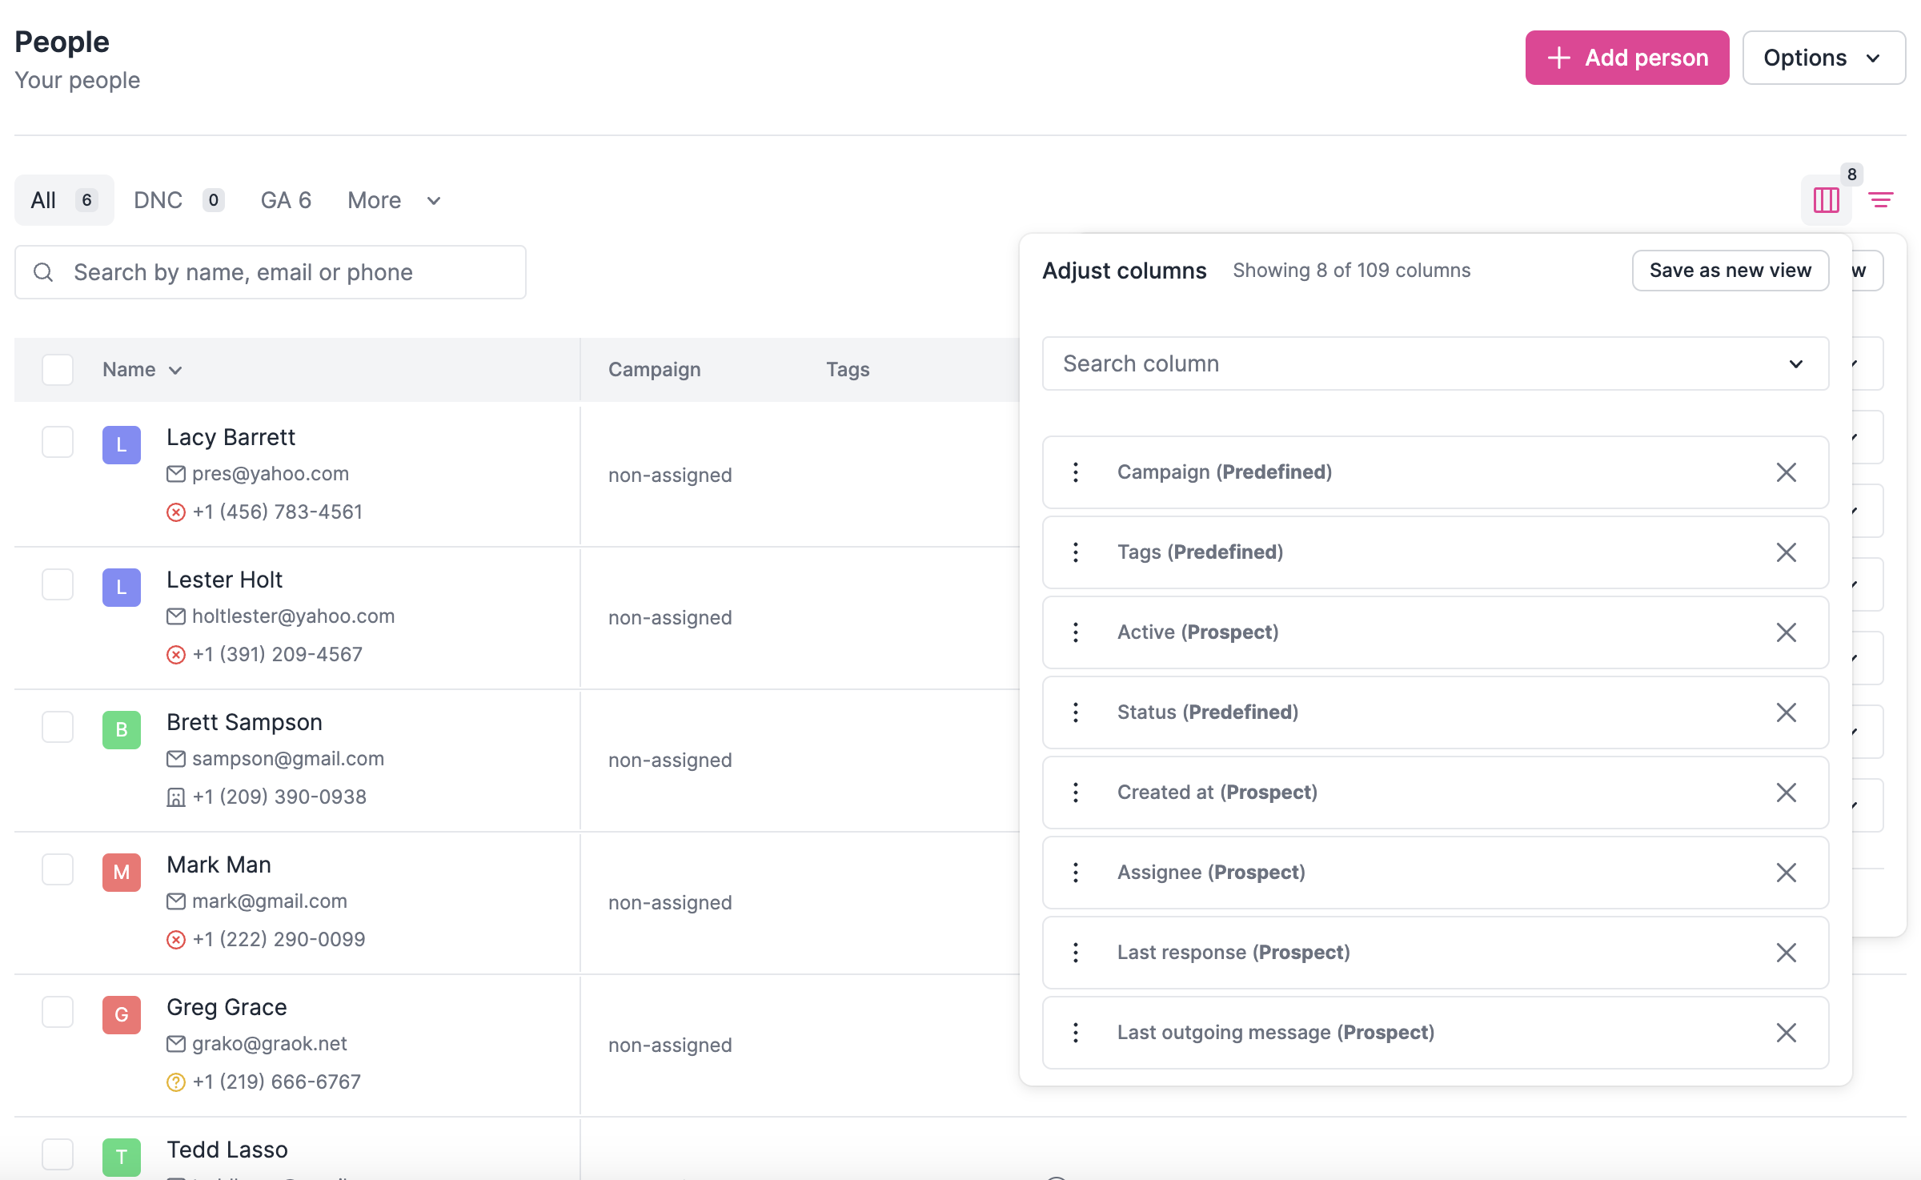The width and height of the screenshot is (1921, 1180).
Task: Tick the checkbox beside Mark Man
Action: pyautogui.click(x=57, y=869)
